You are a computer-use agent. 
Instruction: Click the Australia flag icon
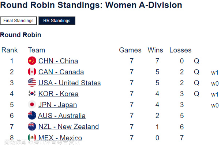click(x=32, y=116)
